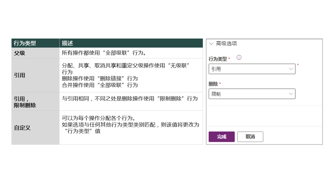Click the required asterisk next to 删除
Image resolution: width=326 pixels, height=183 pixels.
[x=220, y=83]
